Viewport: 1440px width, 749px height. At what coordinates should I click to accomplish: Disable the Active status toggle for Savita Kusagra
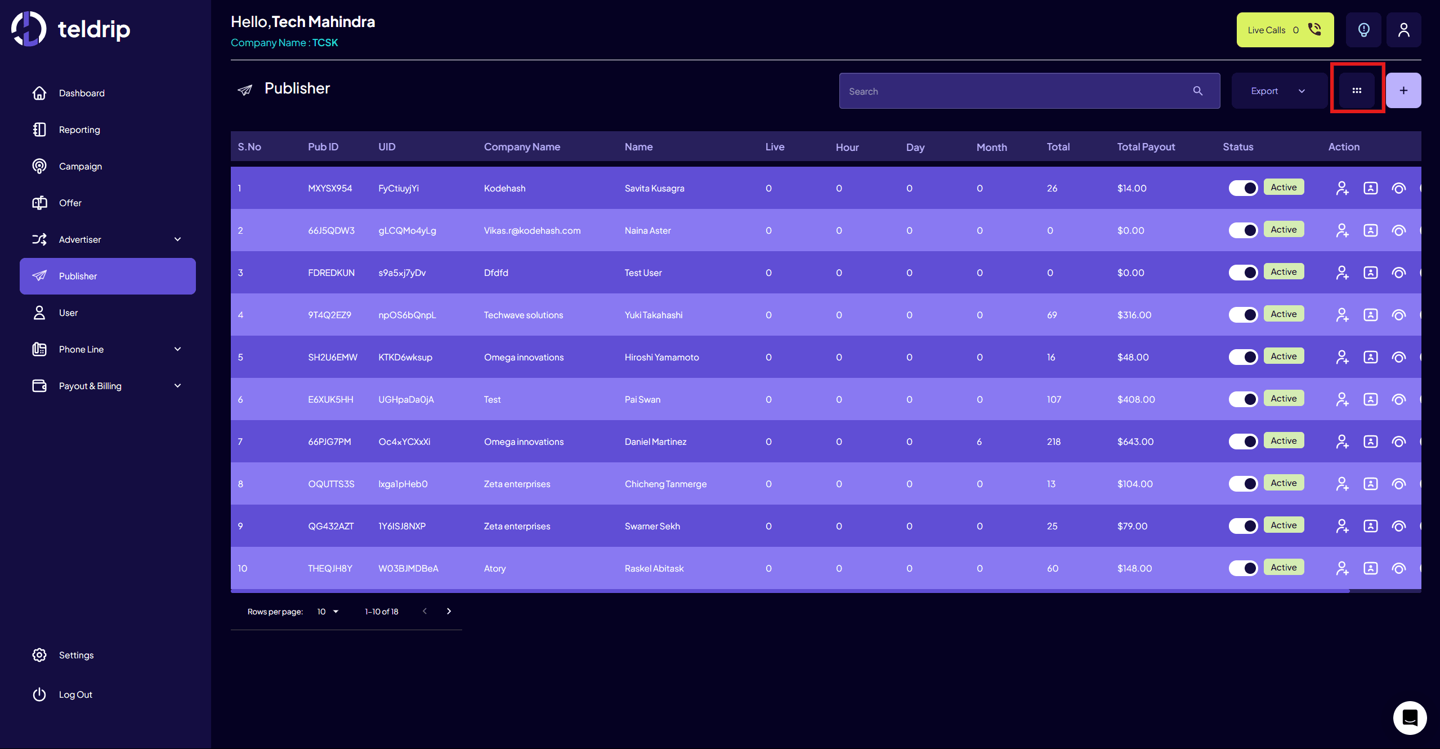point(1244,188)
